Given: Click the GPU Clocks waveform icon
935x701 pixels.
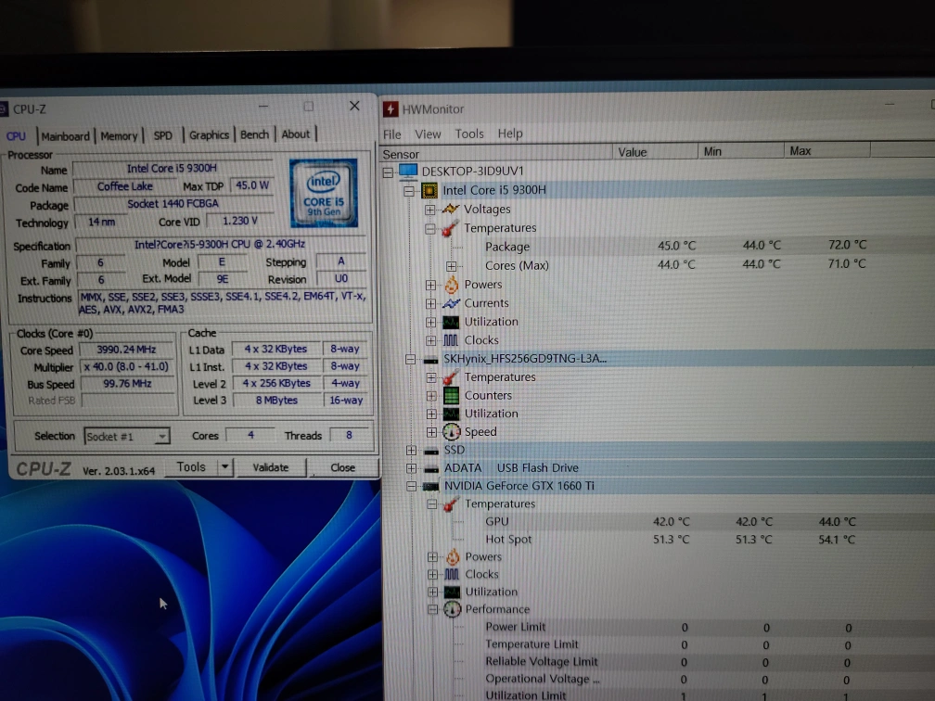Looking at the screenshot, I should (x=452, y=575).
